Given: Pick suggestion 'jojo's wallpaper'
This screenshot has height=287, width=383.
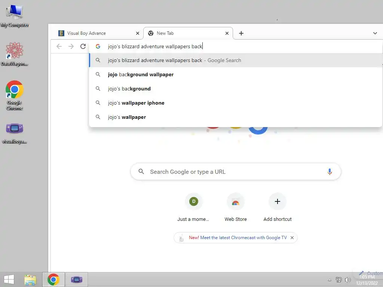Looking at the screenshot, I should (236, 117).
